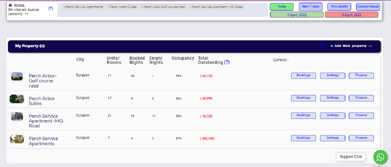Remove the Perch Arbor-Golf course road tag
The width and height of the screenshot is (391, 167).
click(x=142, y=7)
